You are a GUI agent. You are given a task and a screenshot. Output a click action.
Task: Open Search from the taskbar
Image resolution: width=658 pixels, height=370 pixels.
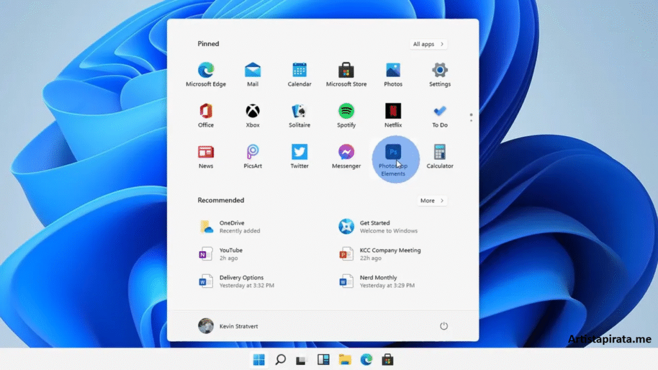point(280,360)
